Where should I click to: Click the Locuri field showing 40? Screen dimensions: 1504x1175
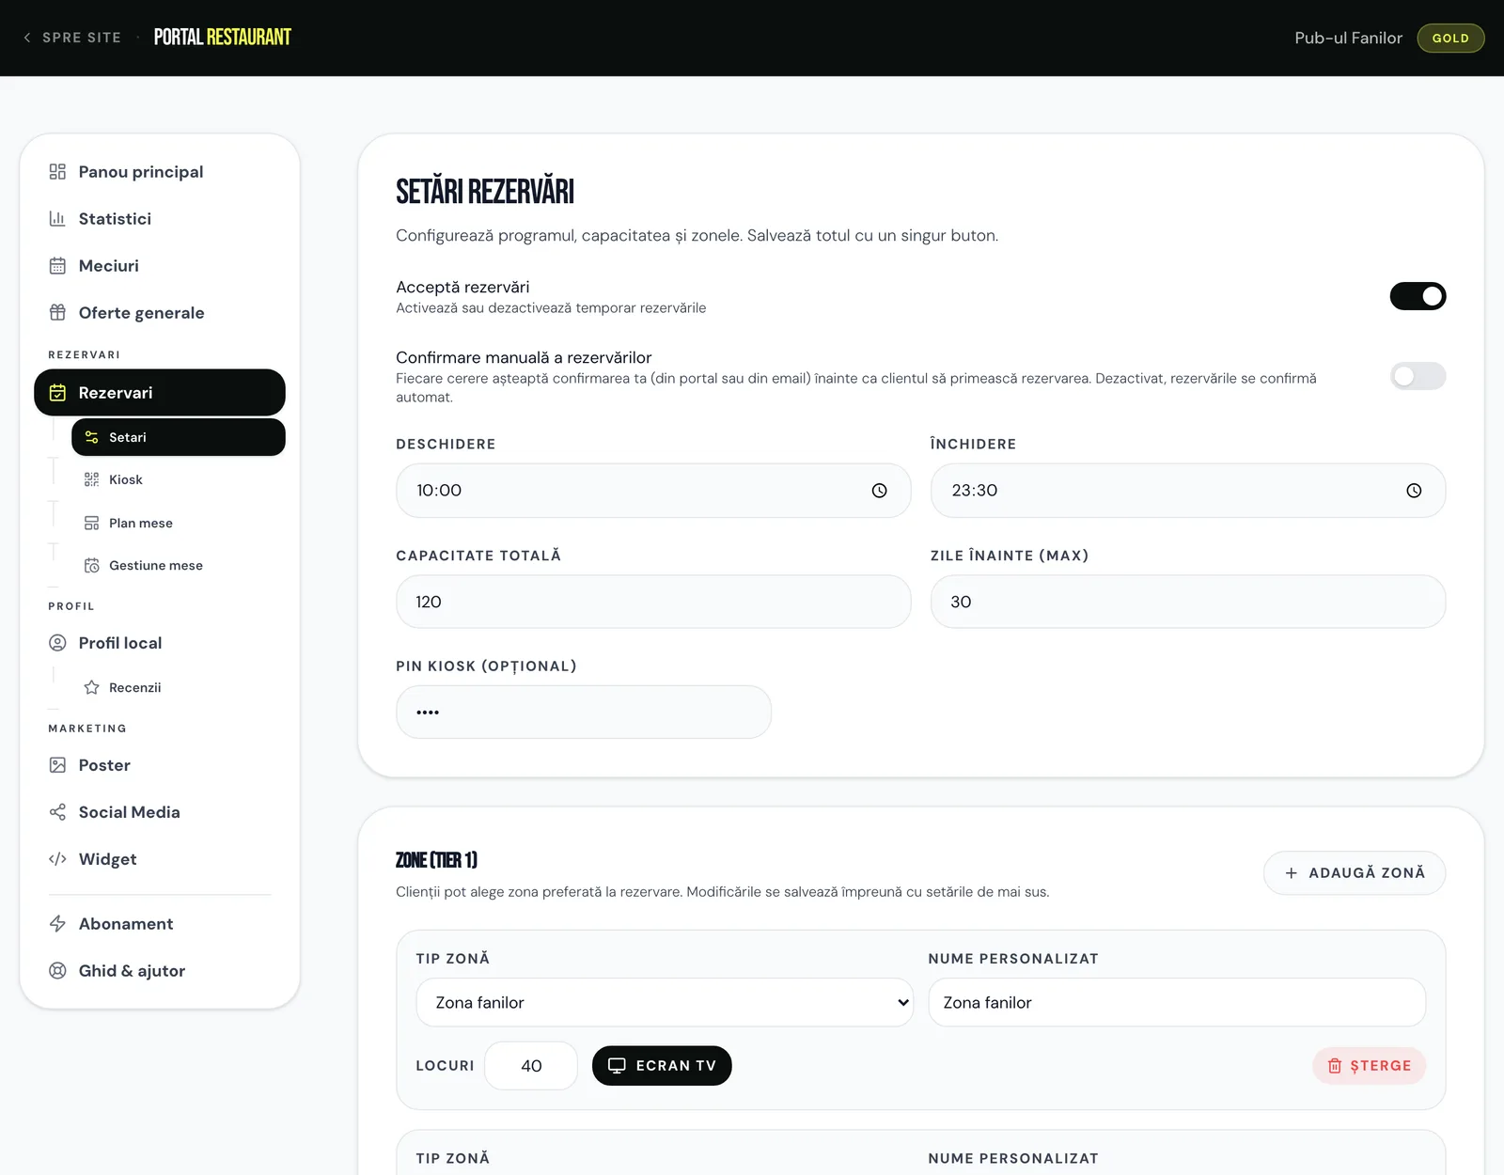click(x=531, y=1066)
